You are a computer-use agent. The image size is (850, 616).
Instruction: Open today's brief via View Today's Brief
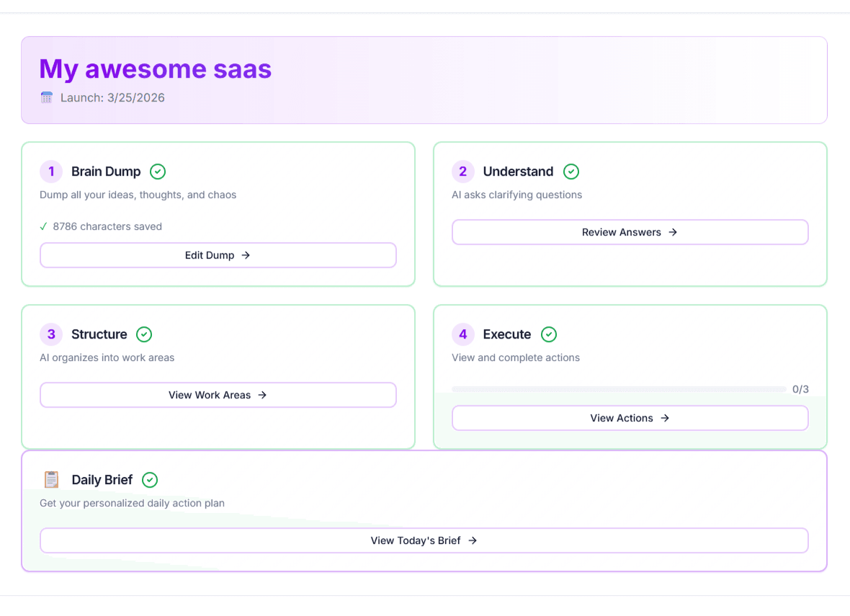[424, 540]
